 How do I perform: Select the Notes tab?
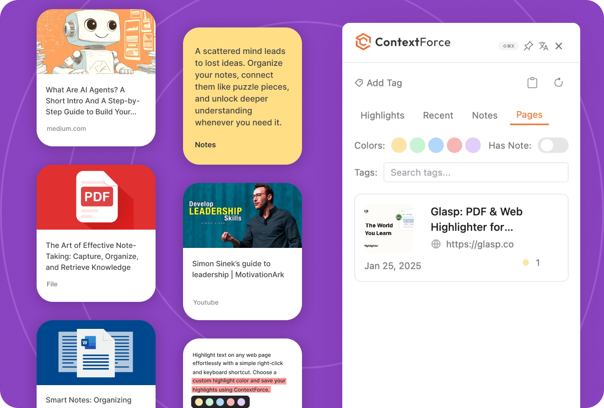[485, 115]
